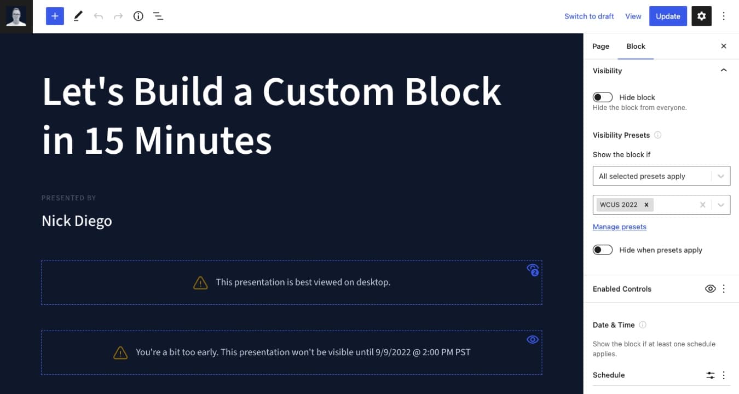Click the Undo arrow
739x394 pixels.
click(98, 16)
